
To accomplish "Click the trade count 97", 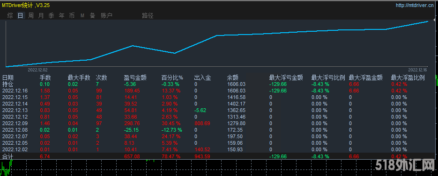I will coord(99,123).
